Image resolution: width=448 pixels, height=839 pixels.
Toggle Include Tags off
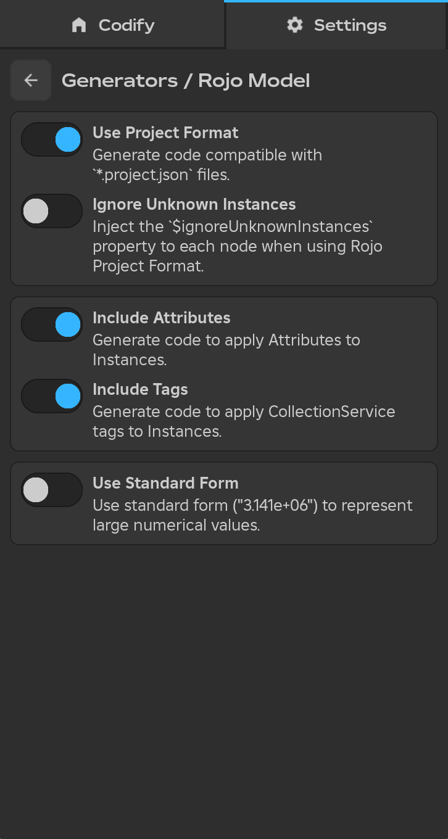coord(51,396)
